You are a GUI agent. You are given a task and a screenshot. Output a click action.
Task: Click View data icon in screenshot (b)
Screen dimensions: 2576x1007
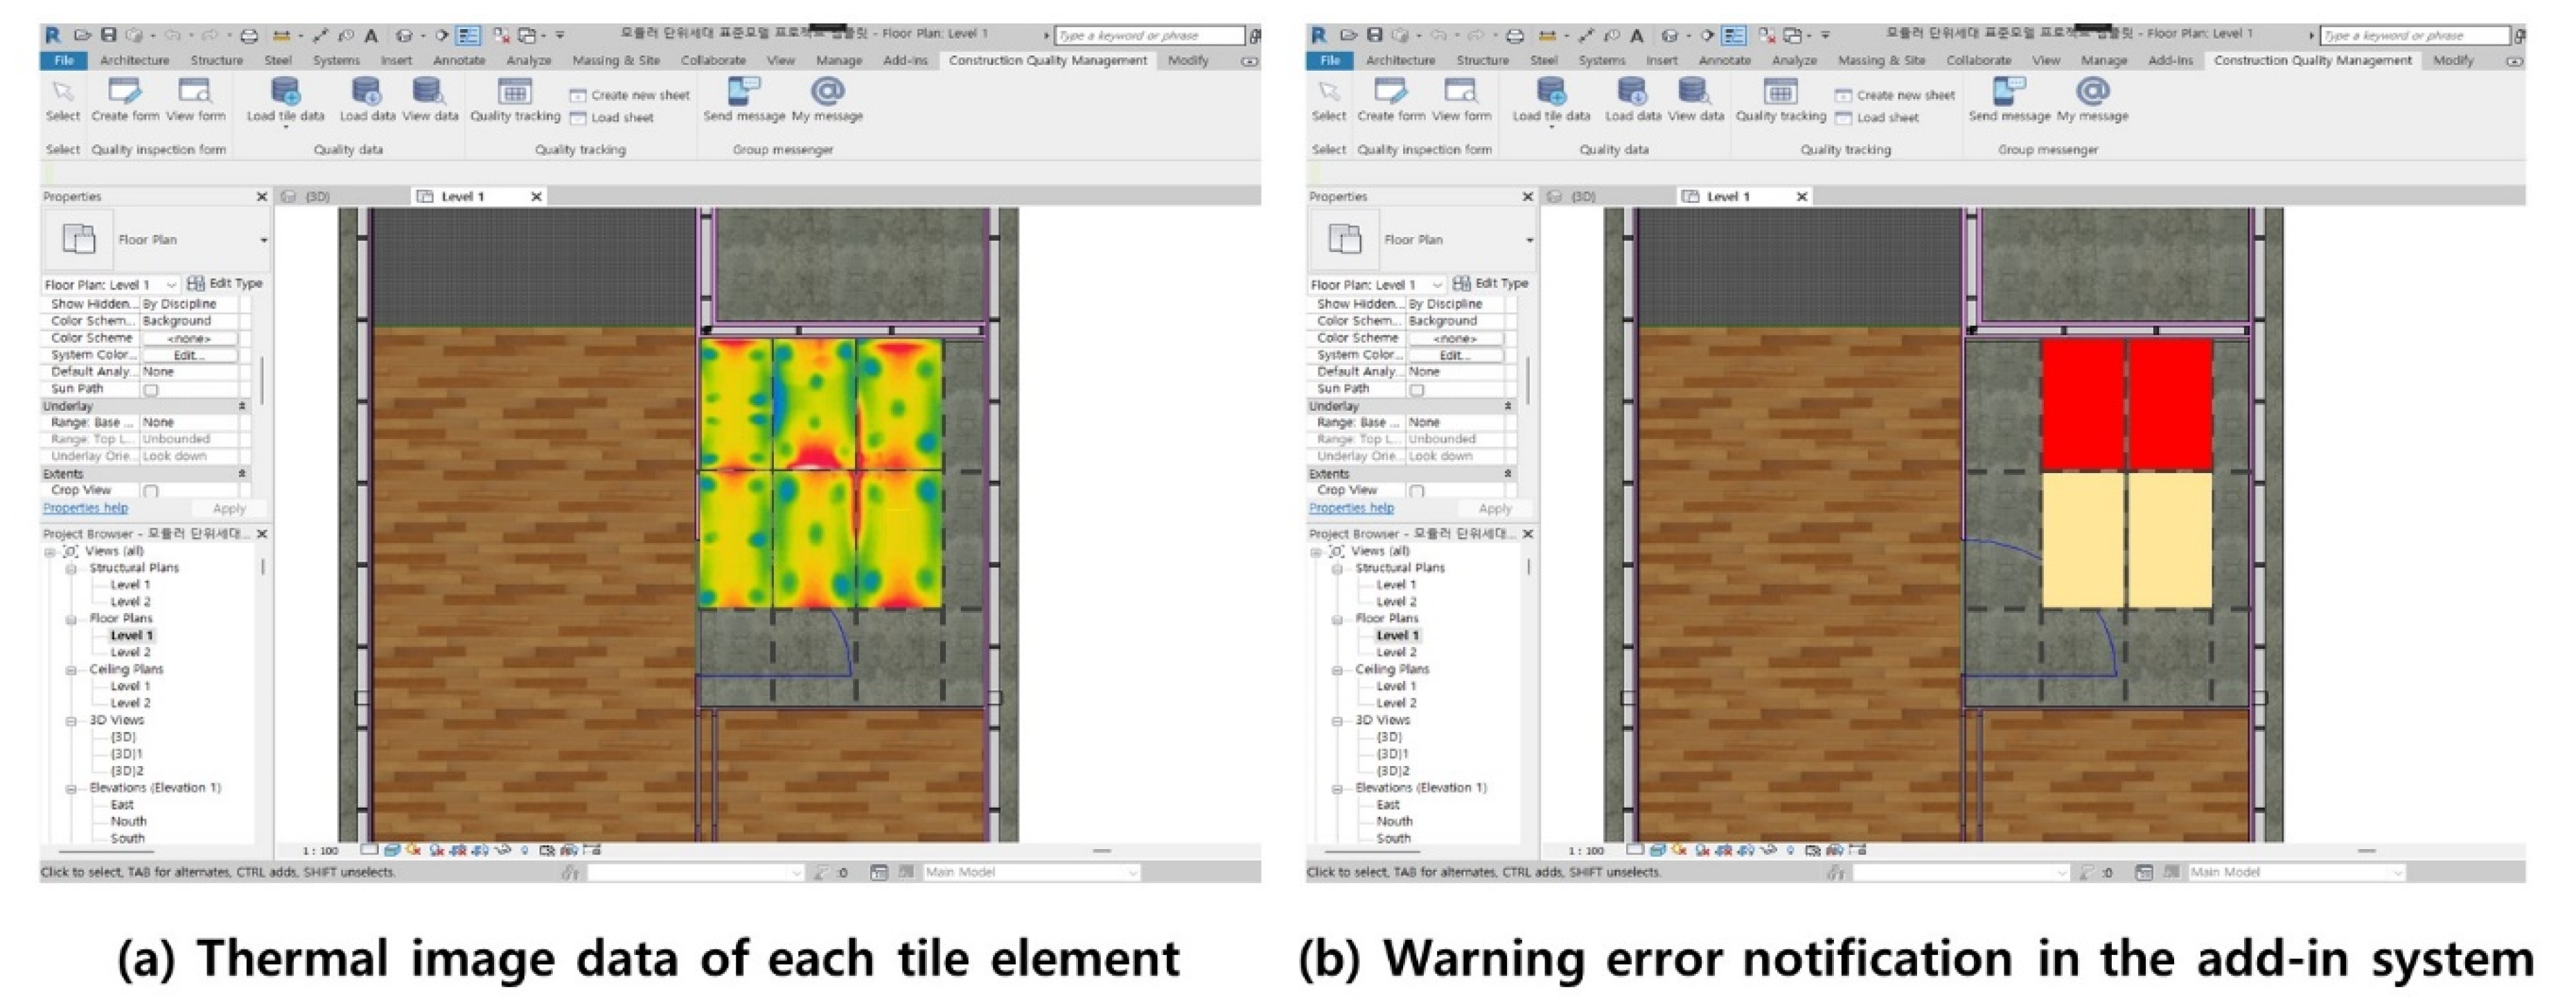click(x=1694, y=92)
